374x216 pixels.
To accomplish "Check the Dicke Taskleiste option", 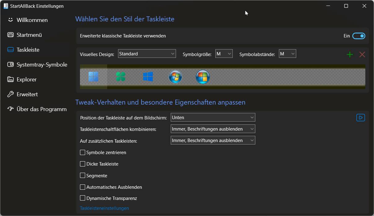I will pos(83,164).
